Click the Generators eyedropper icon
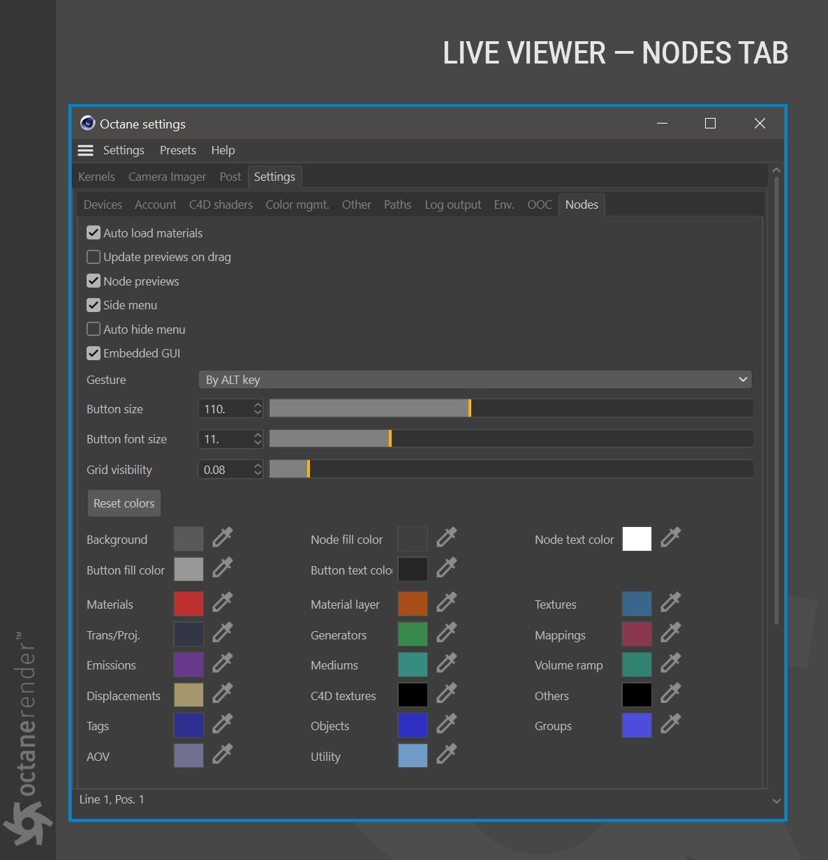The width and height of the screenshot is (828, 860). [446, 633]
